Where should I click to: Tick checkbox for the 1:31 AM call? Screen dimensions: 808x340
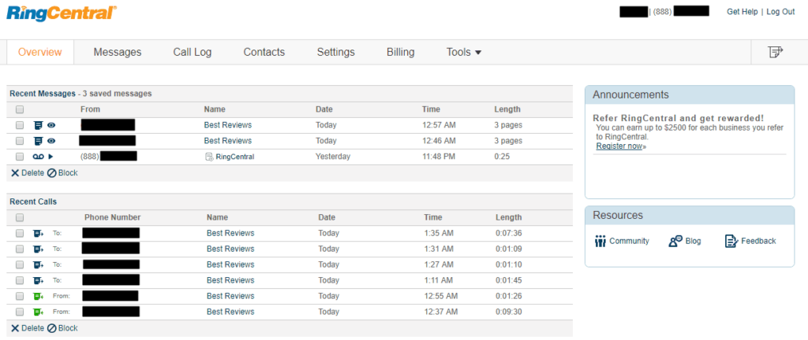(x=20, y=249)
